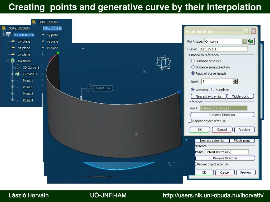Expand the Point.3 node

pyautogui.click(x=12, y=93)
